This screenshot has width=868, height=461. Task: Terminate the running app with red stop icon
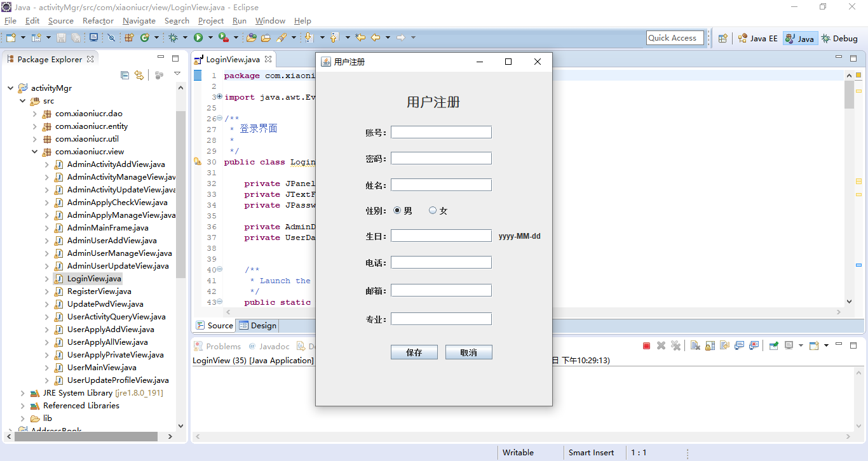point(646,345)
